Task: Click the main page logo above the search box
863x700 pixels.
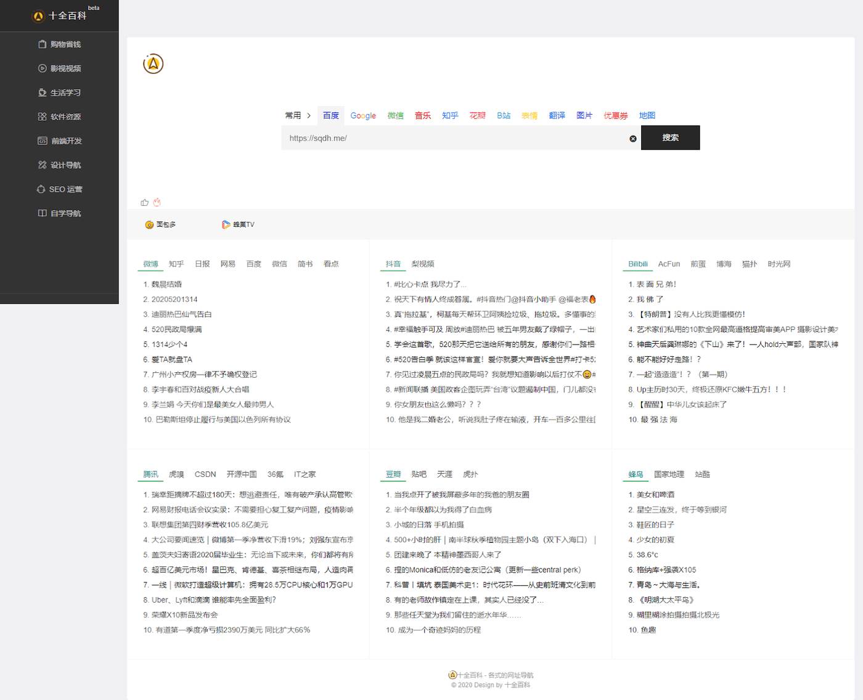Action: pos(153,63)
